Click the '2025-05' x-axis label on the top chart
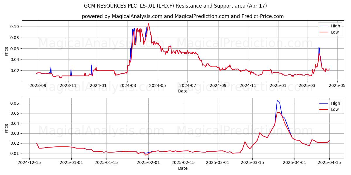Image resolution: width=351 pixels, height=175 pixels. pos(337,86)
